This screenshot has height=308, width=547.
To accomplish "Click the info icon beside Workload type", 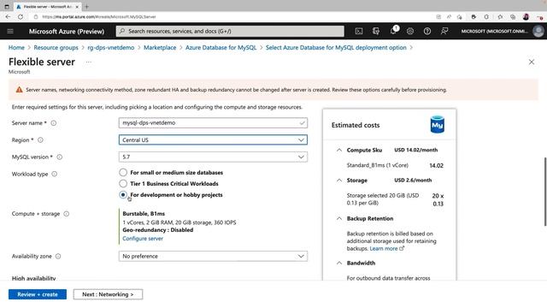I will pos(55,174).
